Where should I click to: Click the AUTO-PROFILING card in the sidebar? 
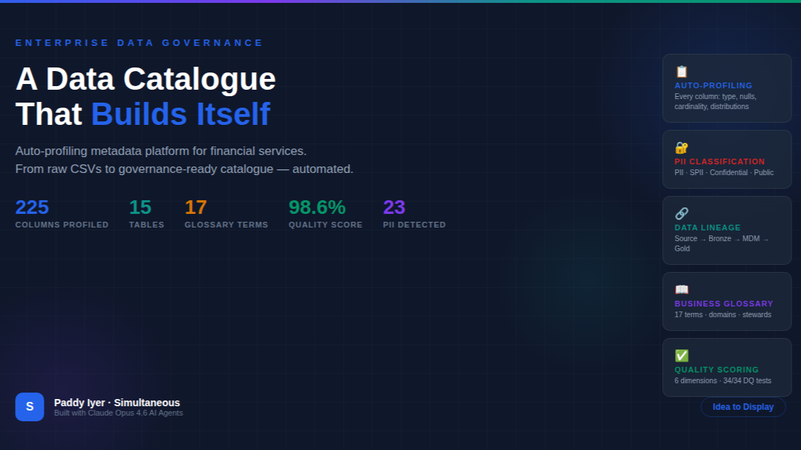point(727,88)
